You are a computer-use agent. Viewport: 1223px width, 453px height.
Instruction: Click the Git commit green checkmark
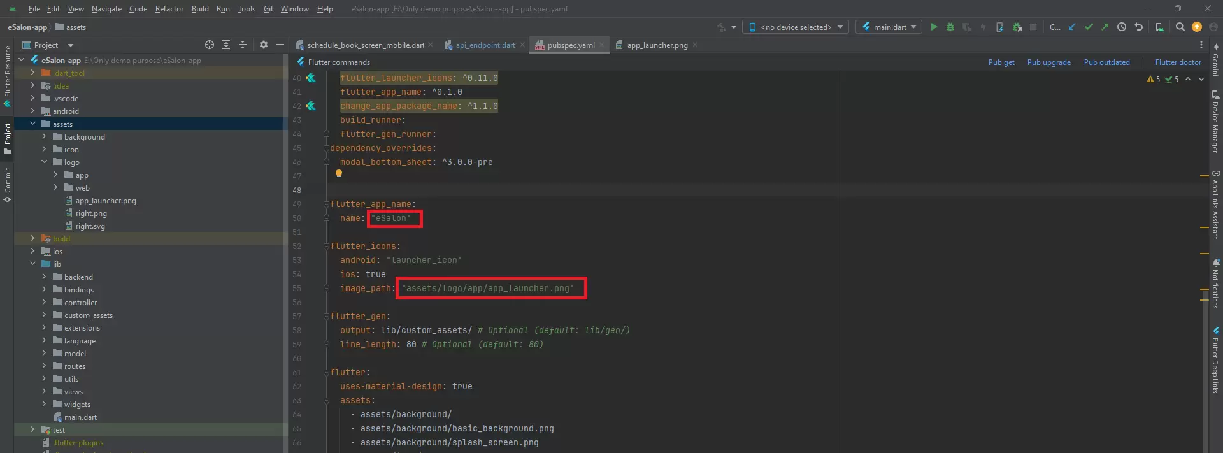[1089, 27]
